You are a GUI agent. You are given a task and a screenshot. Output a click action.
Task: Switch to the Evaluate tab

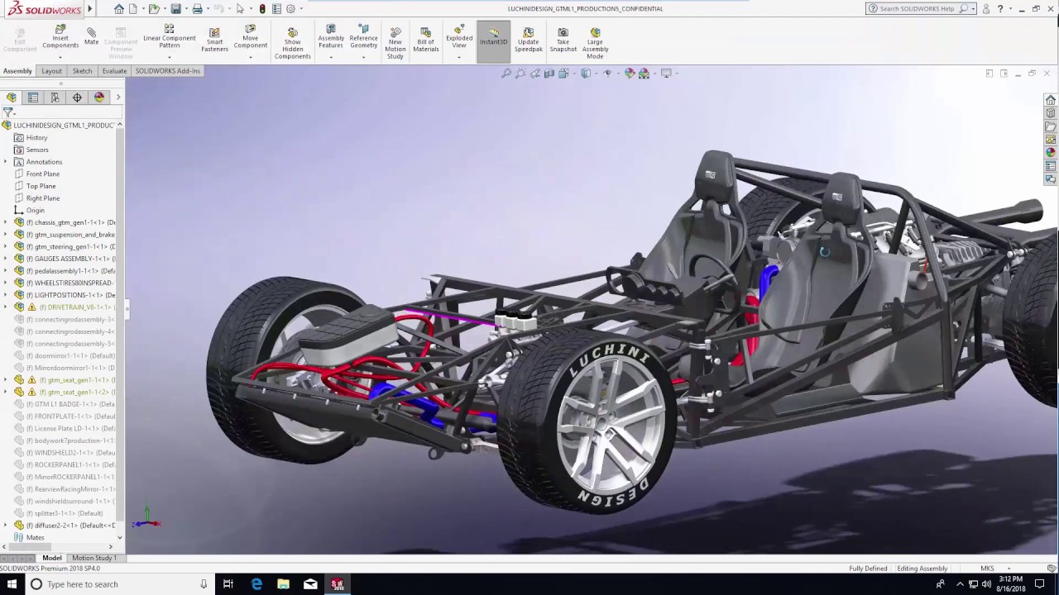click(x=114, y=71)
